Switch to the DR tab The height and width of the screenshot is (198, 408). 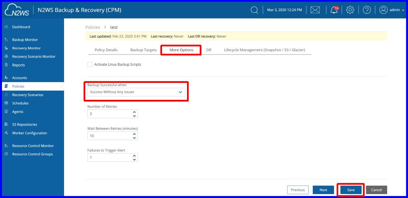(209, 50)
